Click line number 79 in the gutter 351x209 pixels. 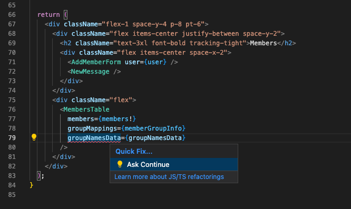click(x=12, y=138)
